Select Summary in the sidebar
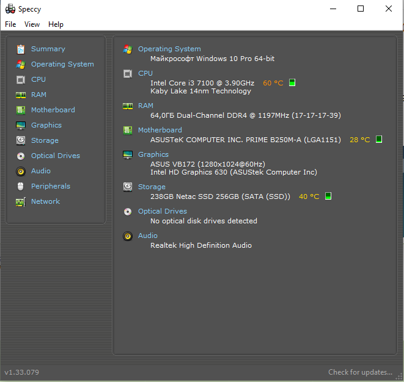This screenshot has height=382, width=404. pyautogui.click(x=48, y=49)
